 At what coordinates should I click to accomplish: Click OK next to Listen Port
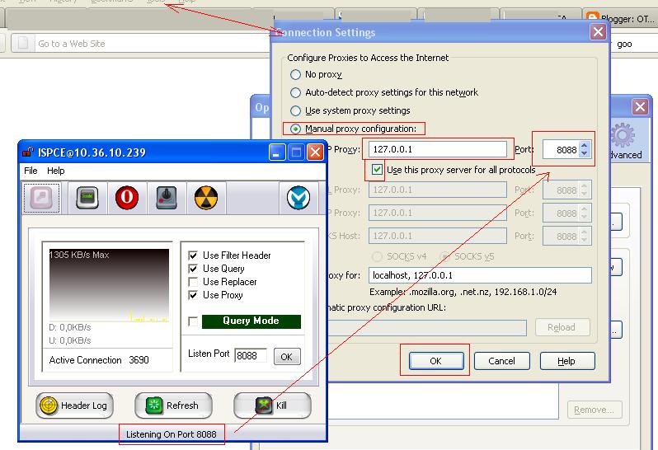[x=287, y=357]
